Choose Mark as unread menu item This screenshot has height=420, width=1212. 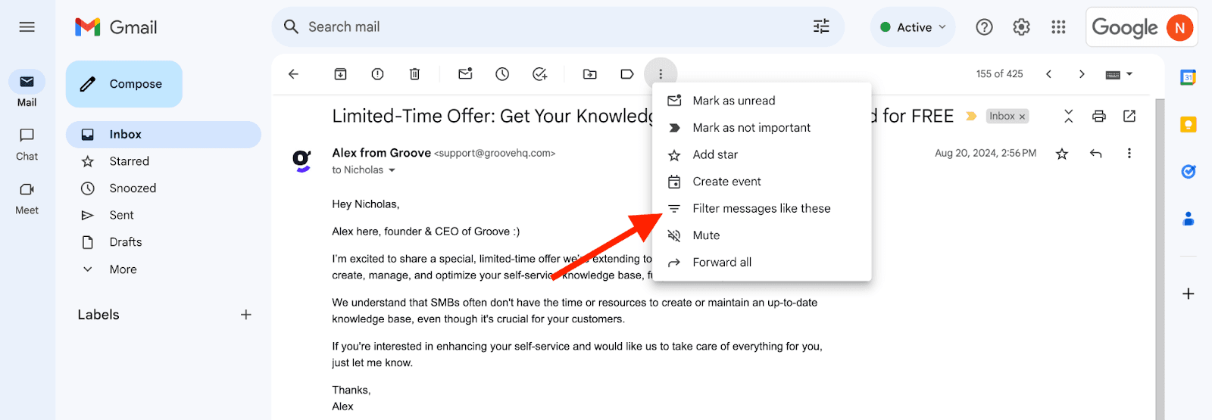click(x=761, y=101)
